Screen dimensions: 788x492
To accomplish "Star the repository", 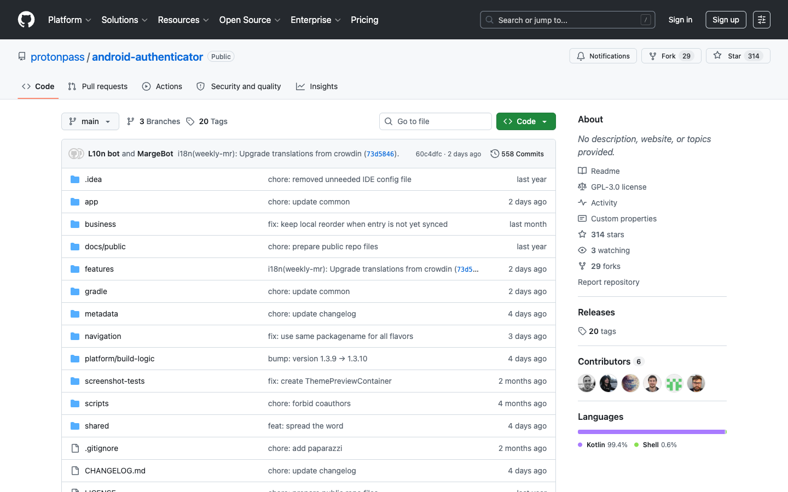I will click(738, 56).
